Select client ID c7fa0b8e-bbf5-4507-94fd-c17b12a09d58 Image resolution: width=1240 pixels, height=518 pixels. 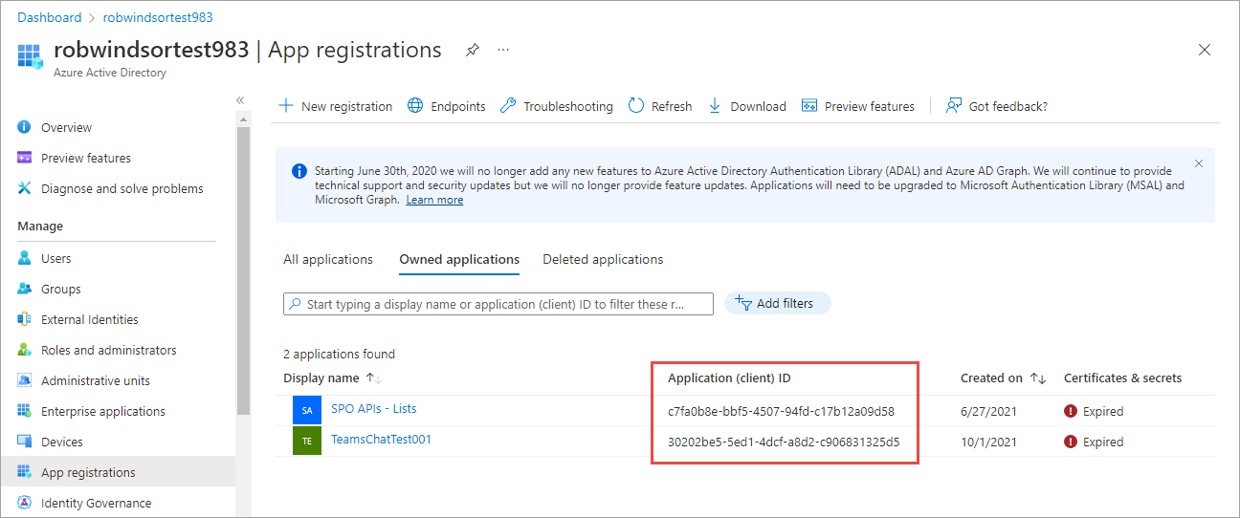tap(781, 411)
